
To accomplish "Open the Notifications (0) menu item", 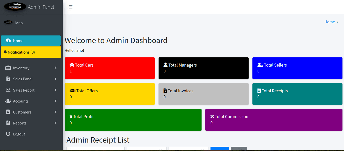I will point(31,52).
